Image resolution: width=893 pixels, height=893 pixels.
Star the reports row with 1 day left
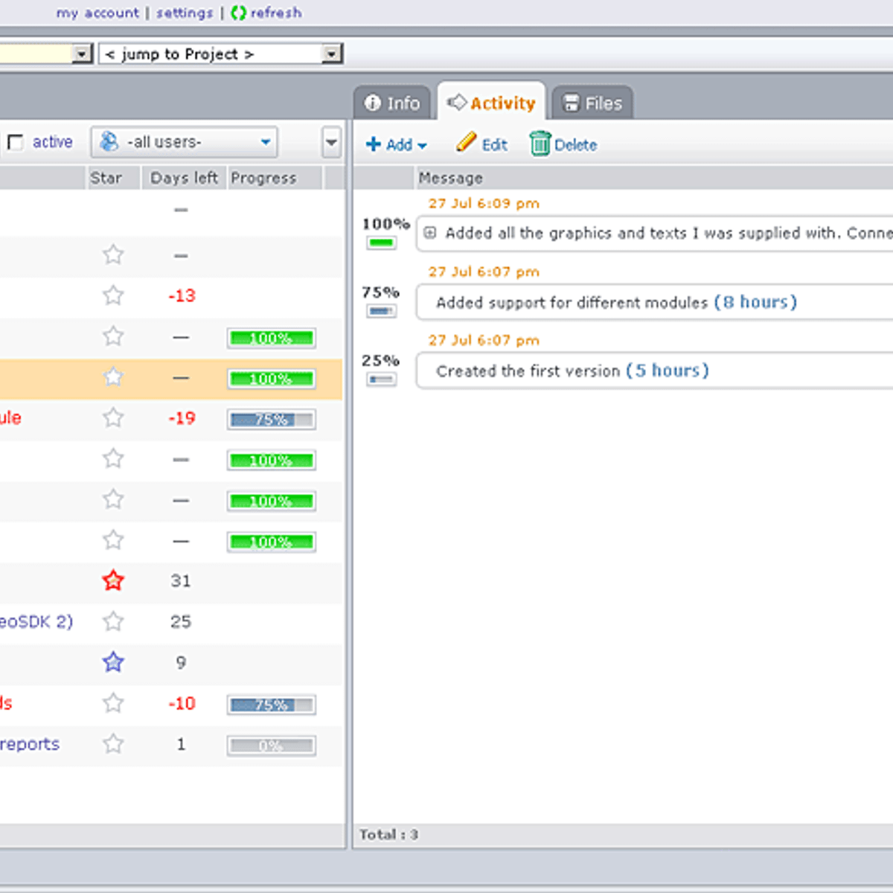[113, 743]
